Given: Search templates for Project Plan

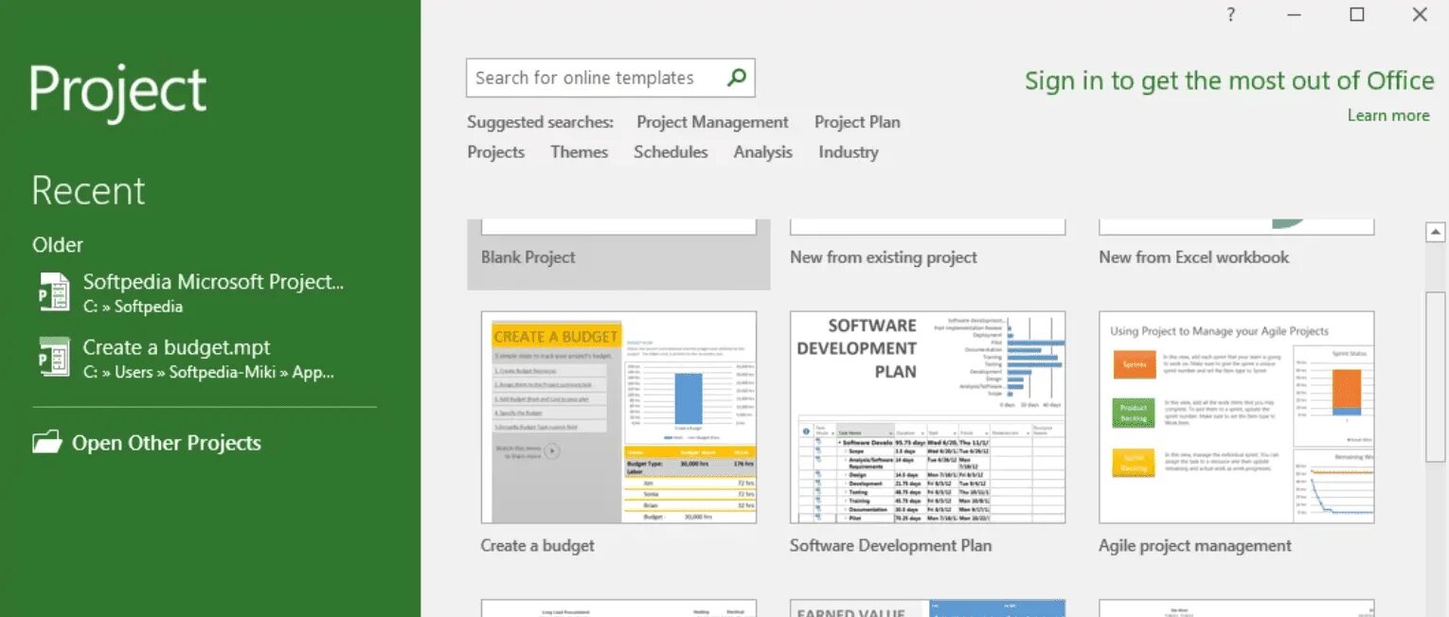Looking at the screenshot, I should (856, 122).
